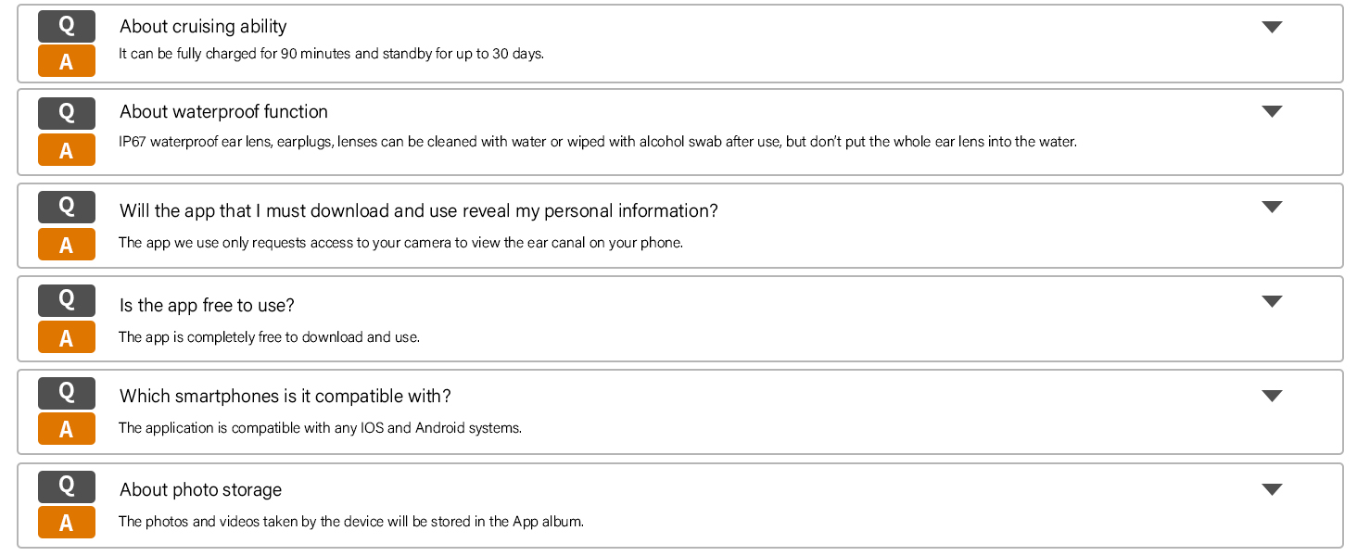Click the answer about camera access request
This screenshot has height=556, width=1357.
coord(400,243)
